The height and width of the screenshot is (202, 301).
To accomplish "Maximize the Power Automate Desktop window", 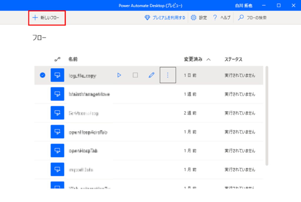I will [279, 5].
